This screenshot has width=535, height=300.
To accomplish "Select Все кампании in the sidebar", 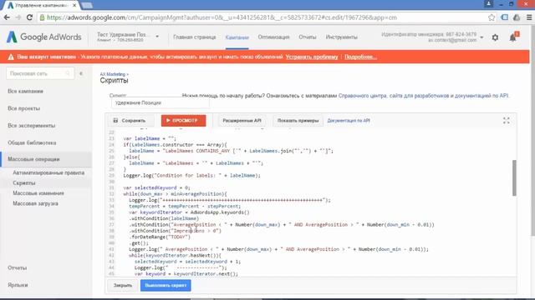I will (25, 91).
